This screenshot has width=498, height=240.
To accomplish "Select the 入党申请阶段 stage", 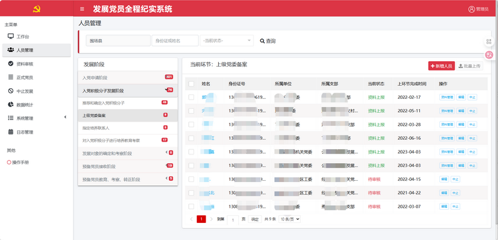I will 128,77.
